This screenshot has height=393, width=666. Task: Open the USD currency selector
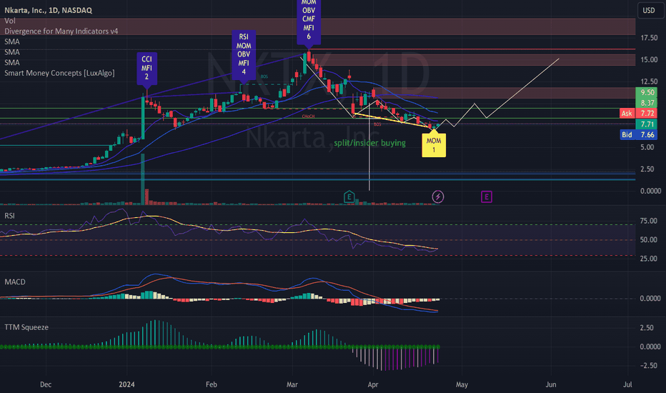click(x=649, y=10)
